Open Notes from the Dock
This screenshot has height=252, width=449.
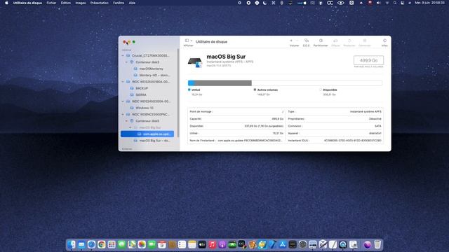(192, 244)
